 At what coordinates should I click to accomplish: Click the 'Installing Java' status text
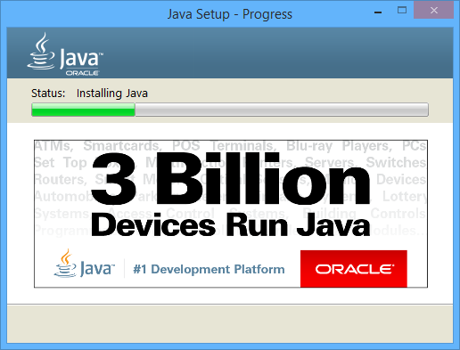click(112, 94)
